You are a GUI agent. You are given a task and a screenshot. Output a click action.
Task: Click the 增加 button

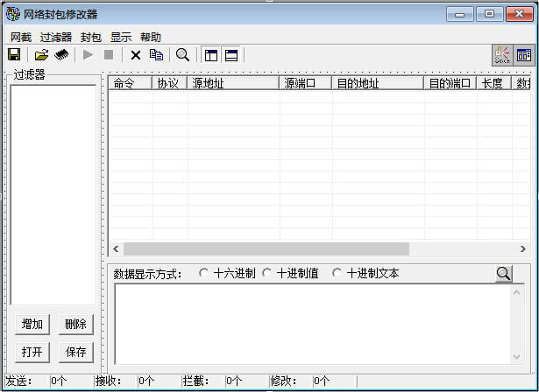pyautogui.click(x=32, y=325)
